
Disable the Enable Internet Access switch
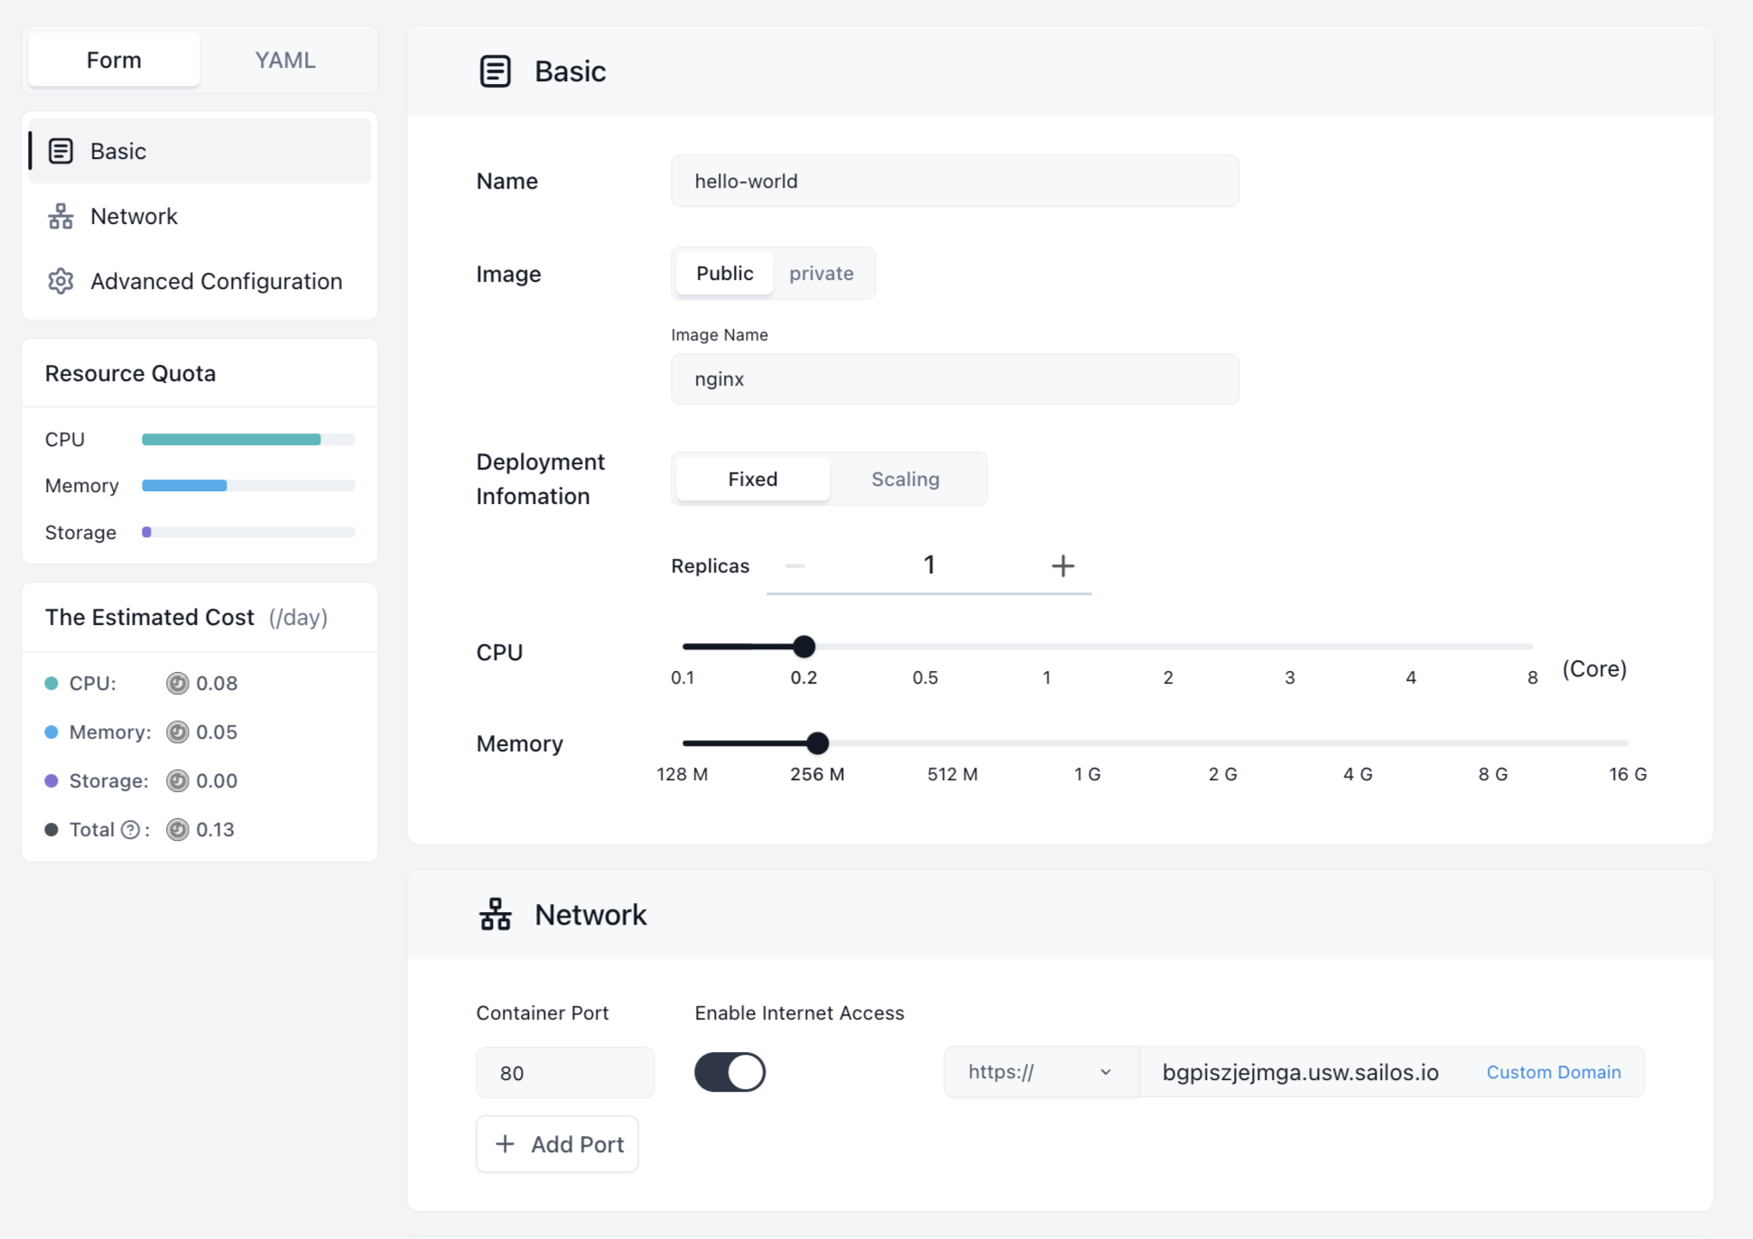[729, 1073]
